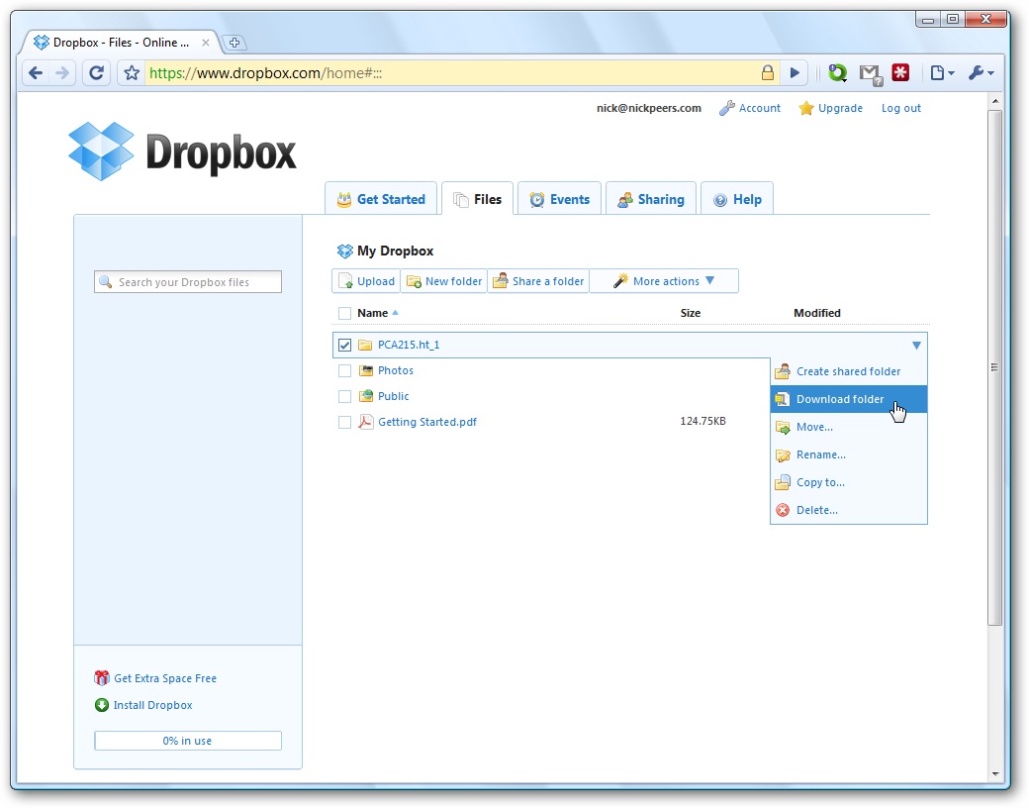Open a new tab with the plus button
1029x808 pixels.
(234, 43)
